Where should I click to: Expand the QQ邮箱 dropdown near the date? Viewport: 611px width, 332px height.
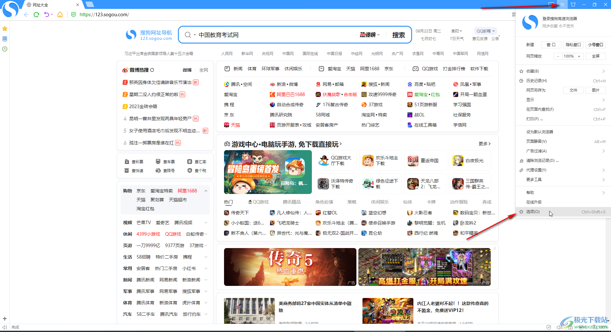tap(485, 31)
